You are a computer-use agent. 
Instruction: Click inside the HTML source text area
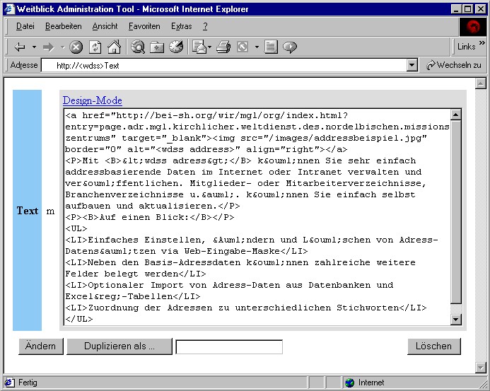pyautogui.click(x=257, y=217)
